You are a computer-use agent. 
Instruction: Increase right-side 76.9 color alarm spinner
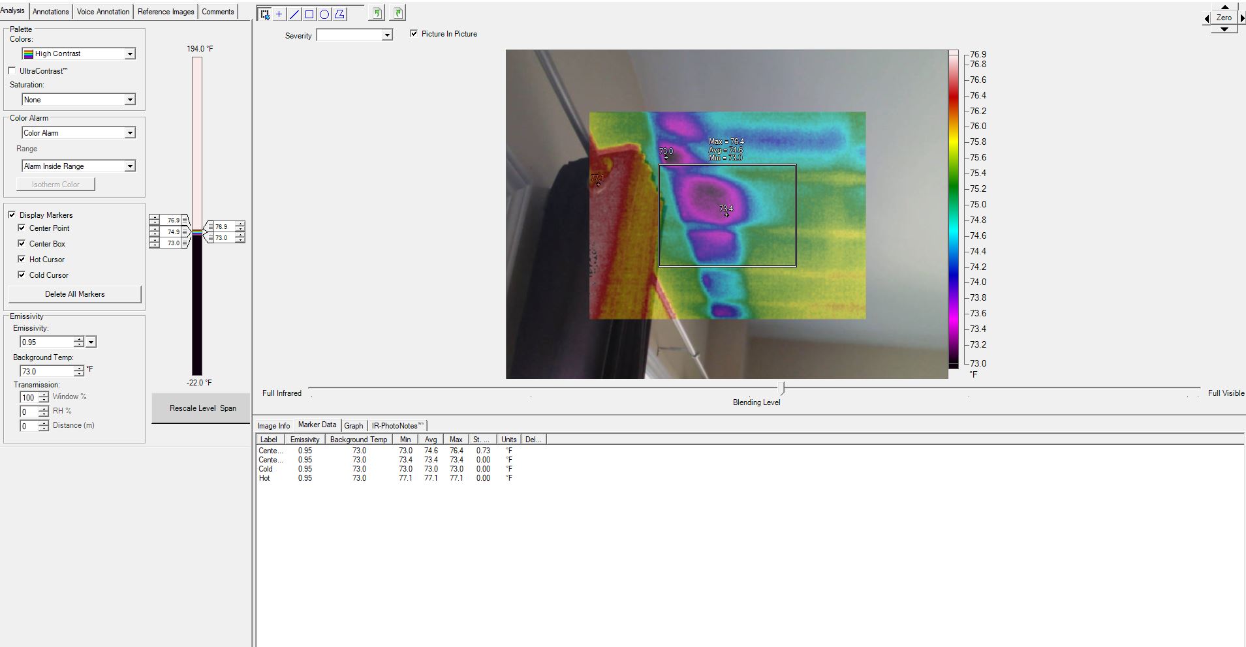coord(240,224)
